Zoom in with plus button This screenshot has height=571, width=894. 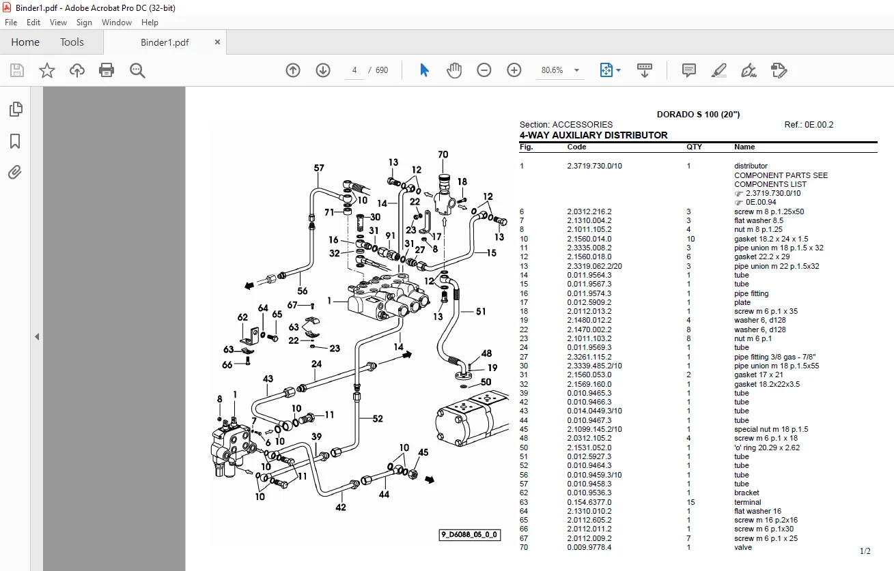point(514,70)
